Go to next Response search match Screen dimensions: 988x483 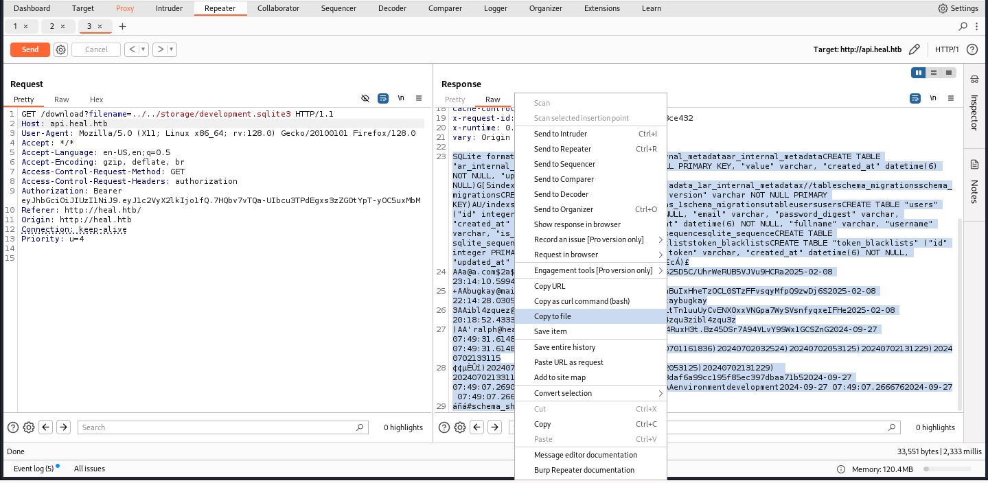[494, 427]
